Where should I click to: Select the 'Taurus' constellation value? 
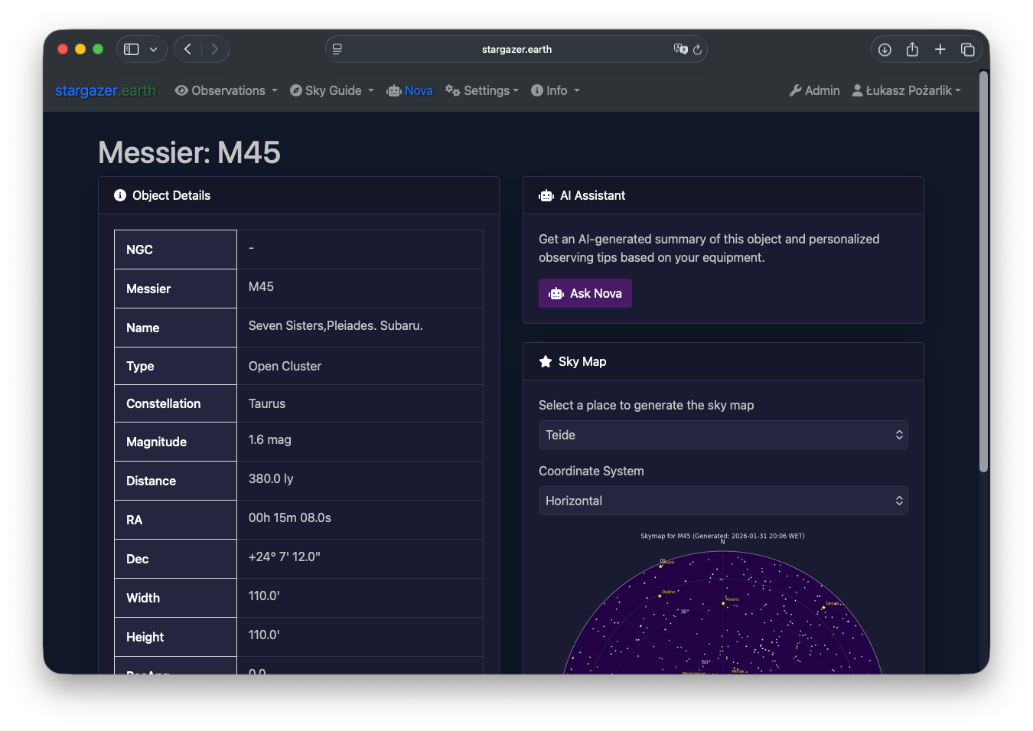point(267,403)
